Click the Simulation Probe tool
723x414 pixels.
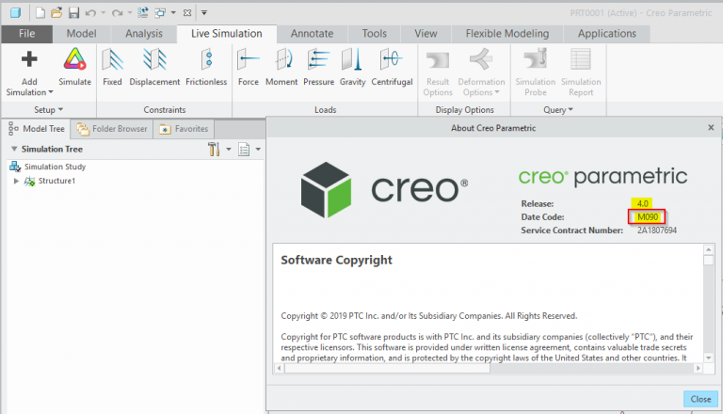tap(536, 72)
